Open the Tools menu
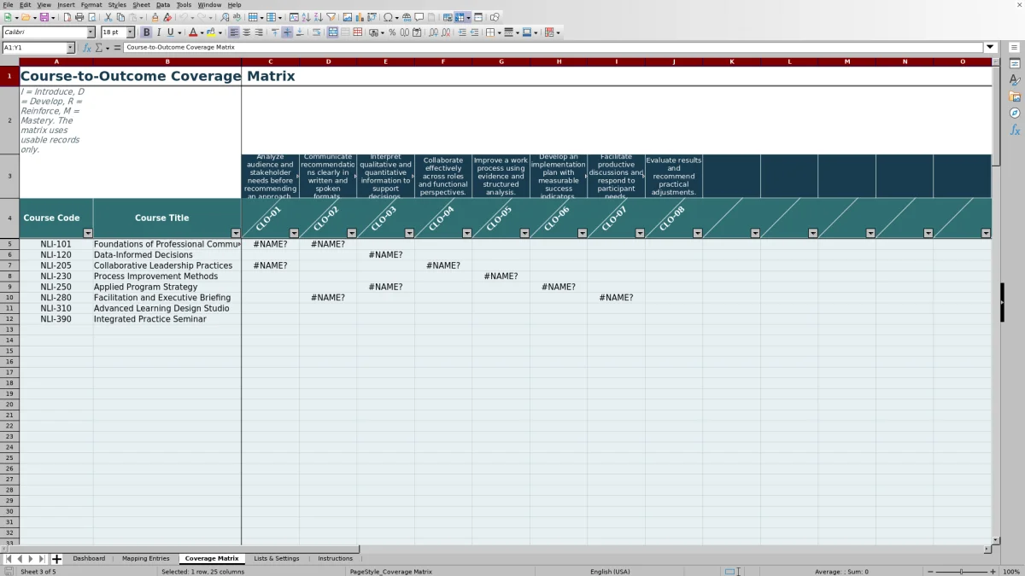 [x=184, y=4]
